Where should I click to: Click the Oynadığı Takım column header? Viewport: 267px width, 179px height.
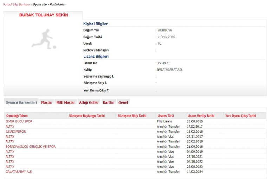click(x=17, y=115)
